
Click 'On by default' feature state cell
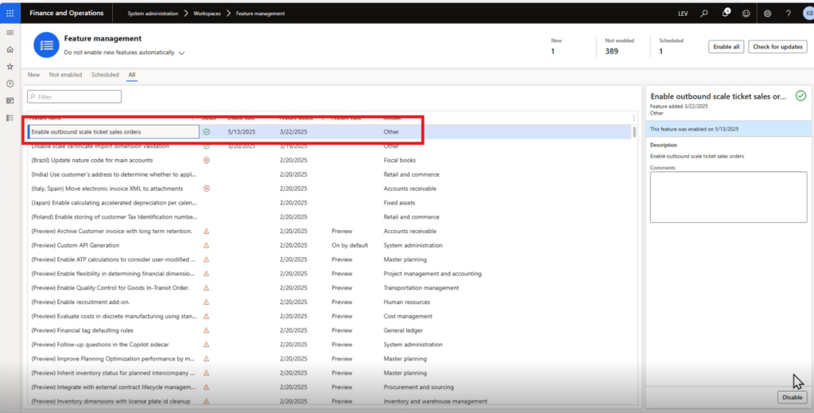(350, 245)
